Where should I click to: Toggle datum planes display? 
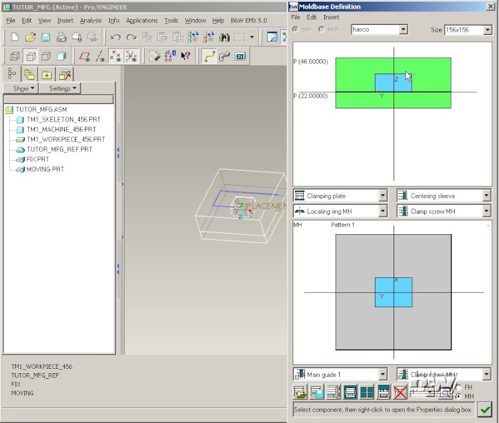click(85, 57)
